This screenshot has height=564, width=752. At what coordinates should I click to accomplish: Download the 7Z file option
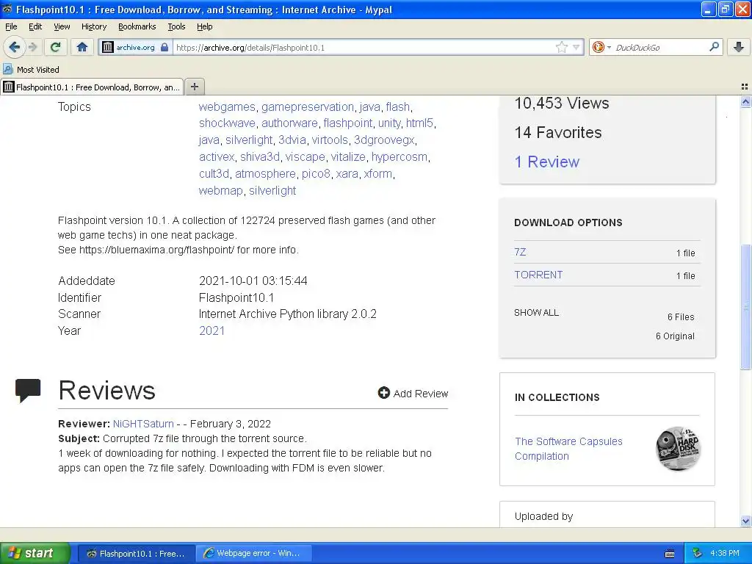point(520,252)
